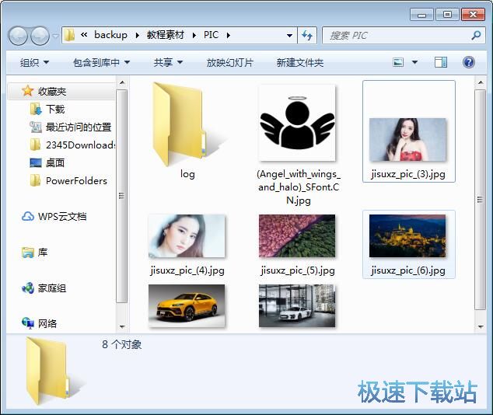This screenshot has width=493, height=415.
Task: Click the 最近访问的位置 icon
Action: point(36,127)
